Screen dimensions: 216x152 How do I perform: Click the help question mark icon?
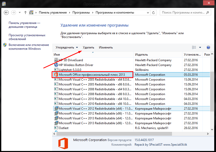pyautogui.click(x=208, y=47)
